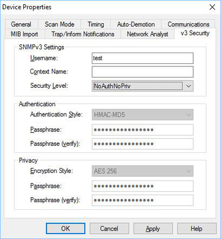The image size is (221, 239).
Task: Switch to the General tab
Action: tap(21, 24)
